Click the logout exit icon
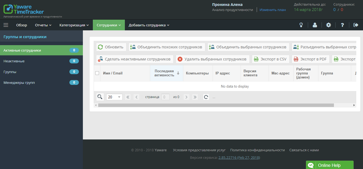 click(x=356, y=25)
